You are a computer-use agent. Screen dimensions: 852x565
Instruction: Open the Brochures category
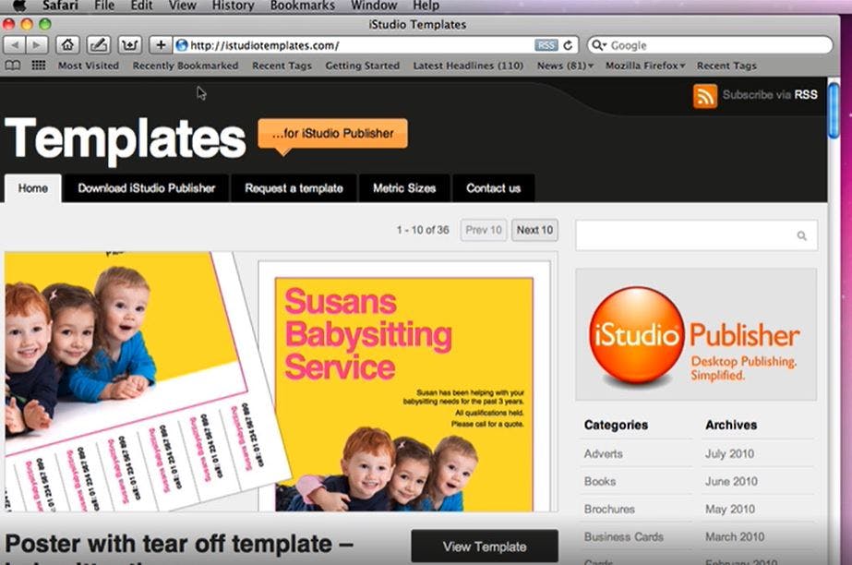click(609, 509)
